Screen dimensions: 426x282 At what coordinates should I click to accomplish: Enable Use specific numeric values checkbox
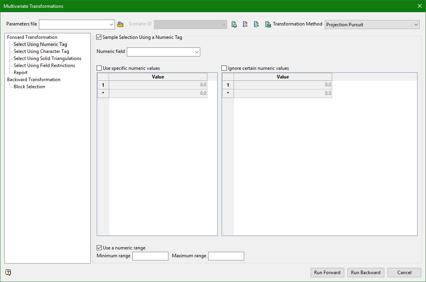pyautogui.click(x=99, y=68)
